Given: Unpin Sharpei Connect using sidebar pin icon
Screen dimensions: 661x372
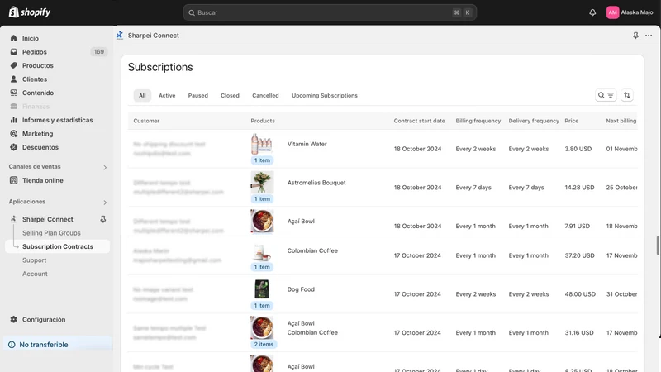Looking at the screenshot, I should [x=102, y=219].
